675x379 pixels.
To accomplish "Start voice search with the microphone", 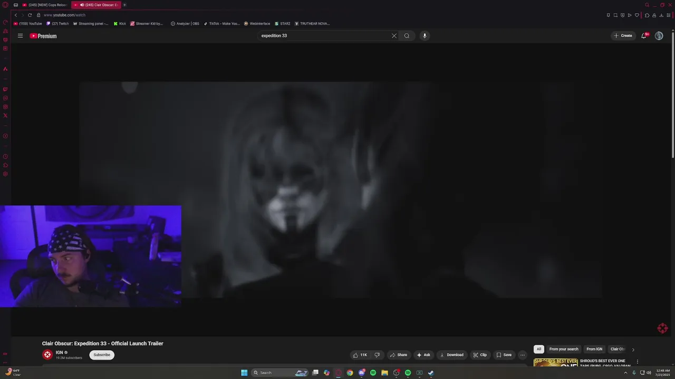I will point(425,36).
